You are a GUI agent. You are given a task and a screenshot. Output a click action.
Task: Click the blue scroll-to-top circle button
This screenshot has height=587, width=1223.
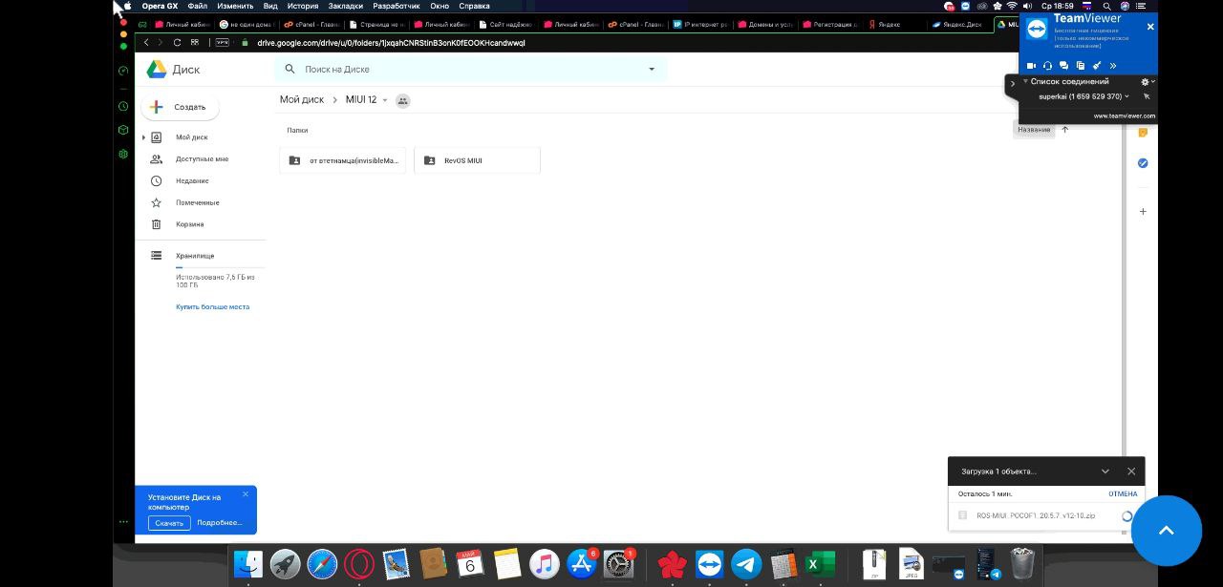1166,531
